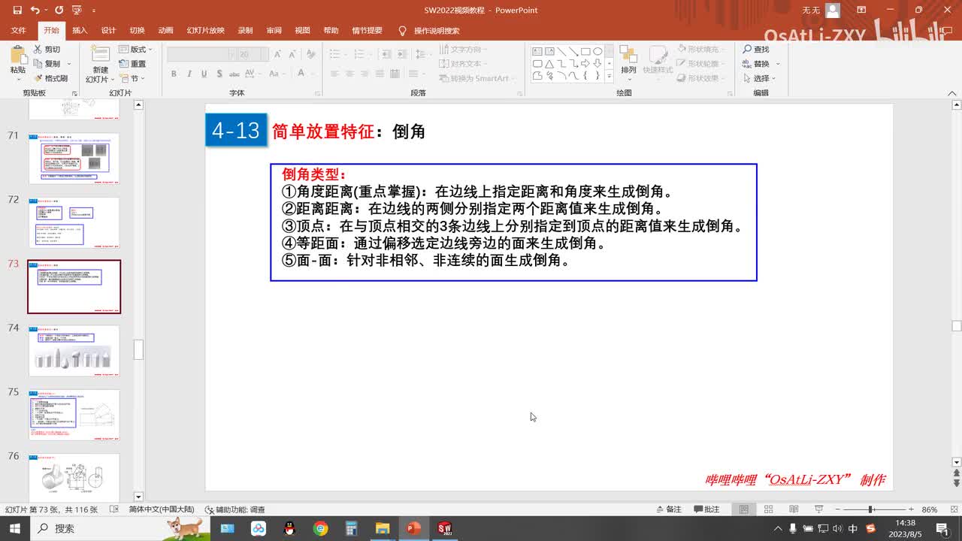
Task: Open the Select (选择) dropdown in editing group
Action: click(x=759, y=78)
